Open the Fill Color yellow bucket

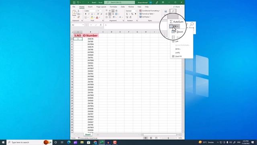[92, 17]
